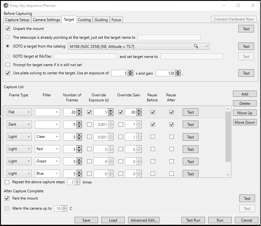261x226 pixels.
Task: Open Flat frame type dropdown
Action: (19, 112)
